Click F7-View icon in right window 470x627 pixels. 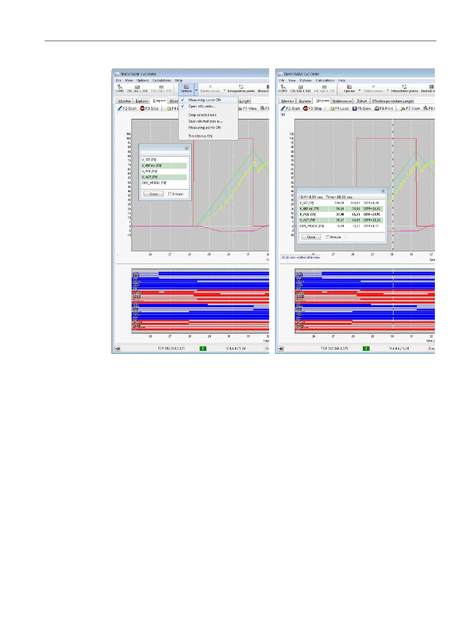(403, 108)
